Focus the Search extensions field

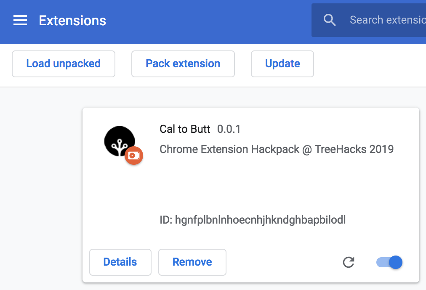tap(369, 20)
